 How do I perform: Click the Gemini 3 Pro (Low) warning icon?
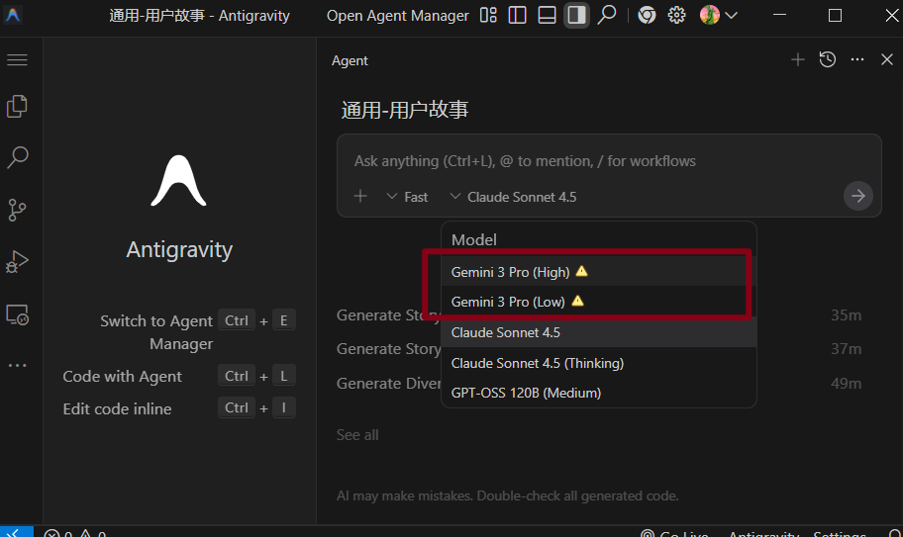(577, 301)
